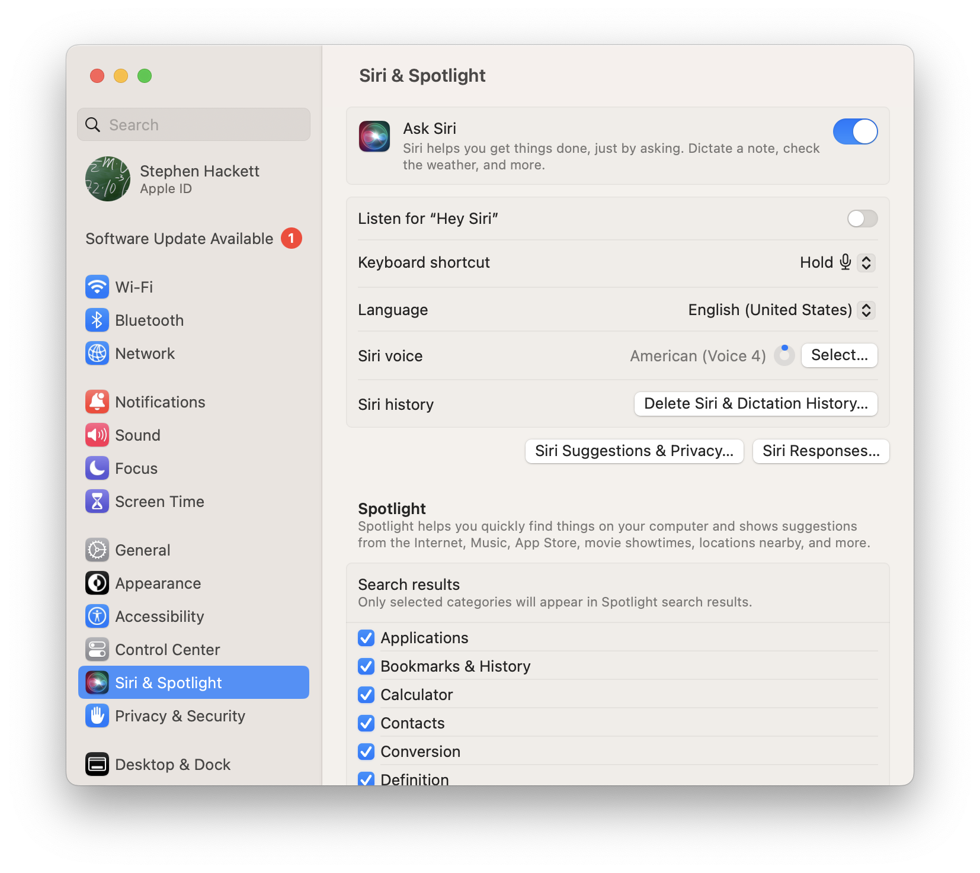Uncheck the Calculator checkbox
This screenshot has width=980, height=873.
tap(366, 695)
